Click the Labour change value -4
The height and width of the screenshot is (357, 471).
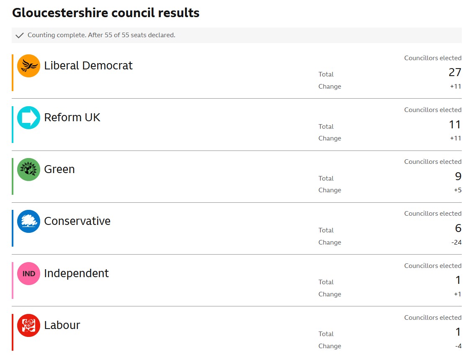pyautogui.click(x=458, y=346)
